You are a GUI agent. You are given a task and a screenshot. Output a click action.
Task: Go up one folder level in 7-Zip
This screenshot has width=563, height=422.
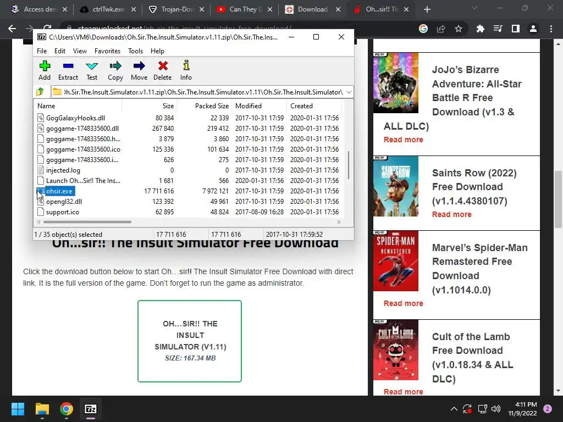[x=40, y=92]
